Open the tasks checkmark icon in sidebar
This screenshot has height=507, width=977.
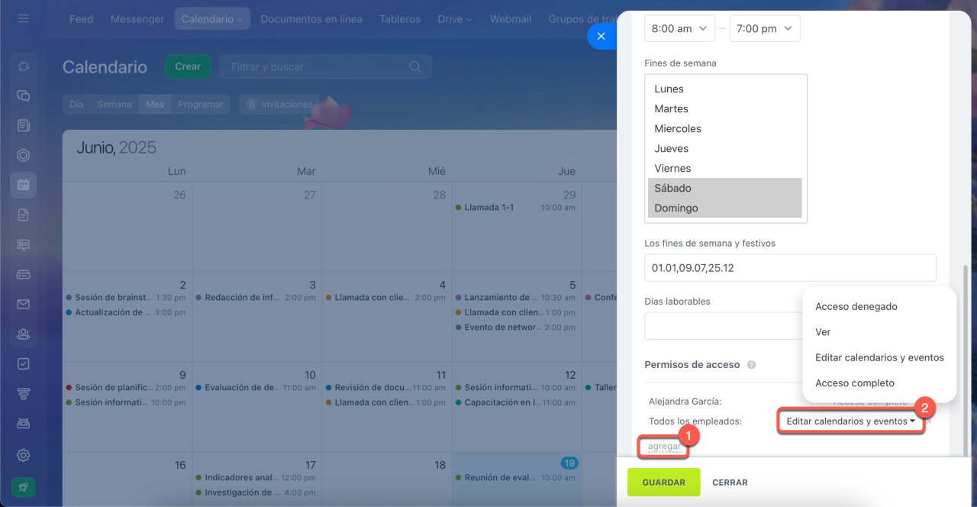(24, 364)
